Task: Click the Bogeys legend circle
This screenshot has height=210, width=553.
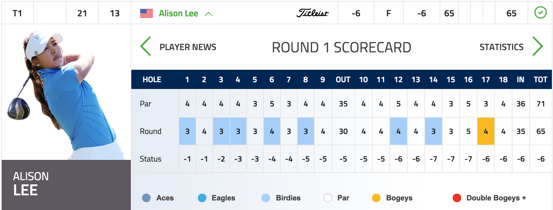Action: pyautogui.click(x=376, y=198)
